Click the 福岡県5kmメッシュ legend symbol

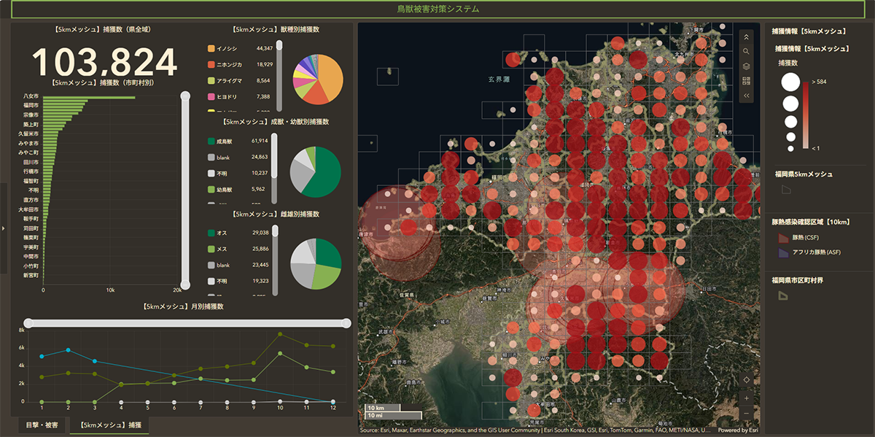tap(786, 190)
